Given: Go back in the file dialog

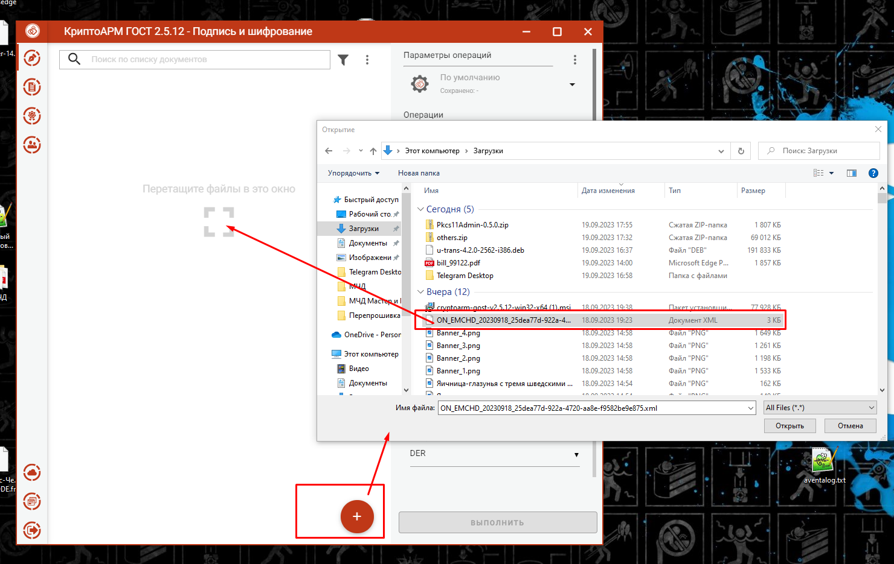Looking at the screenshot, I should coord(329,151).
